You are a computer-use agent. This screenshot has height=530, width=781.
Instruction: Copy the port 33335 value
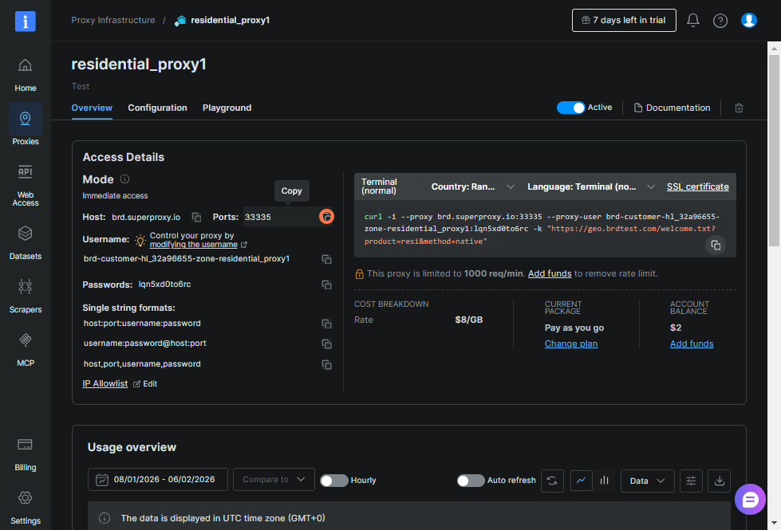(326, 217)
